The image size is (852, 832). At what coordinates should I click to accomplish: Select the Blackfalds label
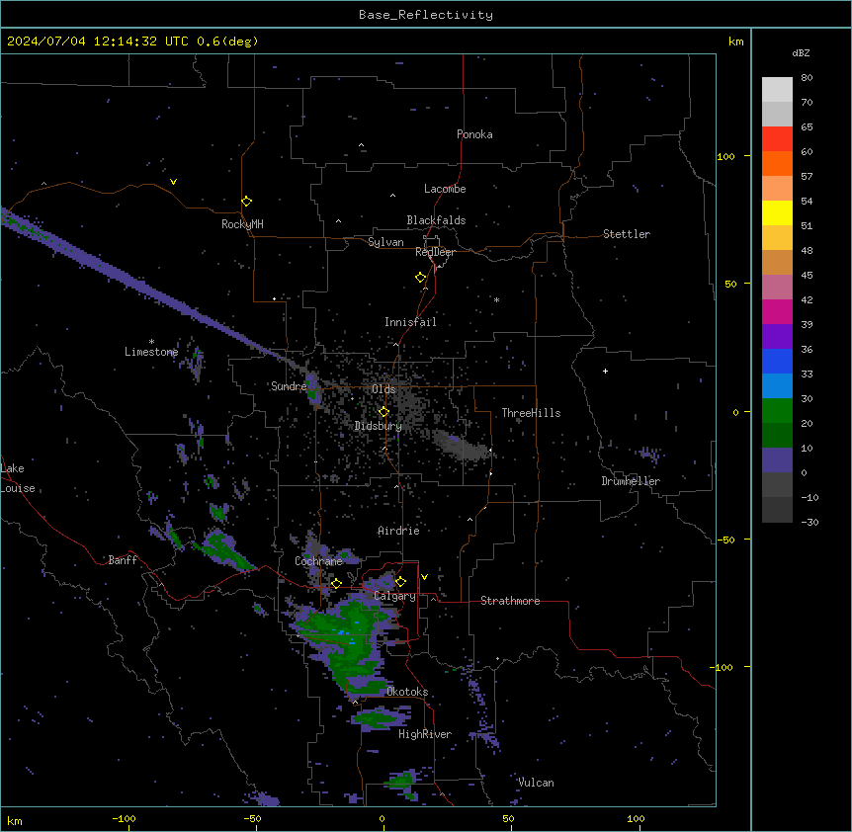tap(436, 220)
